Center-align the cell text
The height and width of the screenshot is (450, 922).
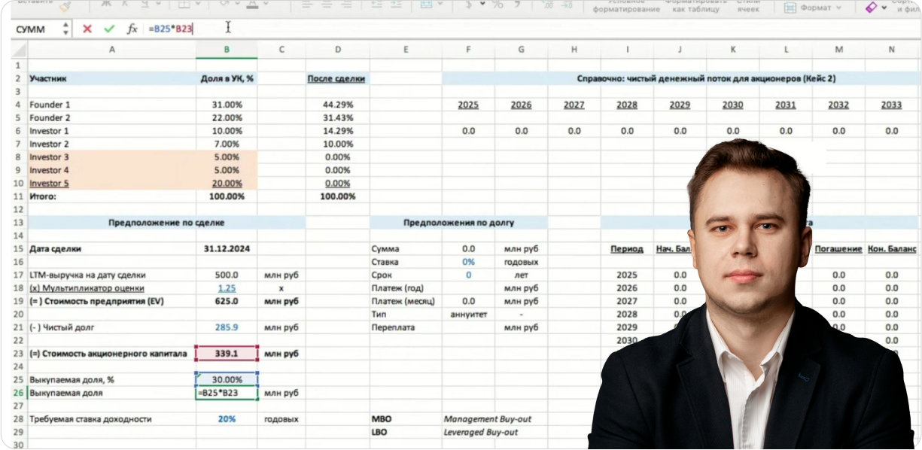pyautogui.click(x=329, y=5)
